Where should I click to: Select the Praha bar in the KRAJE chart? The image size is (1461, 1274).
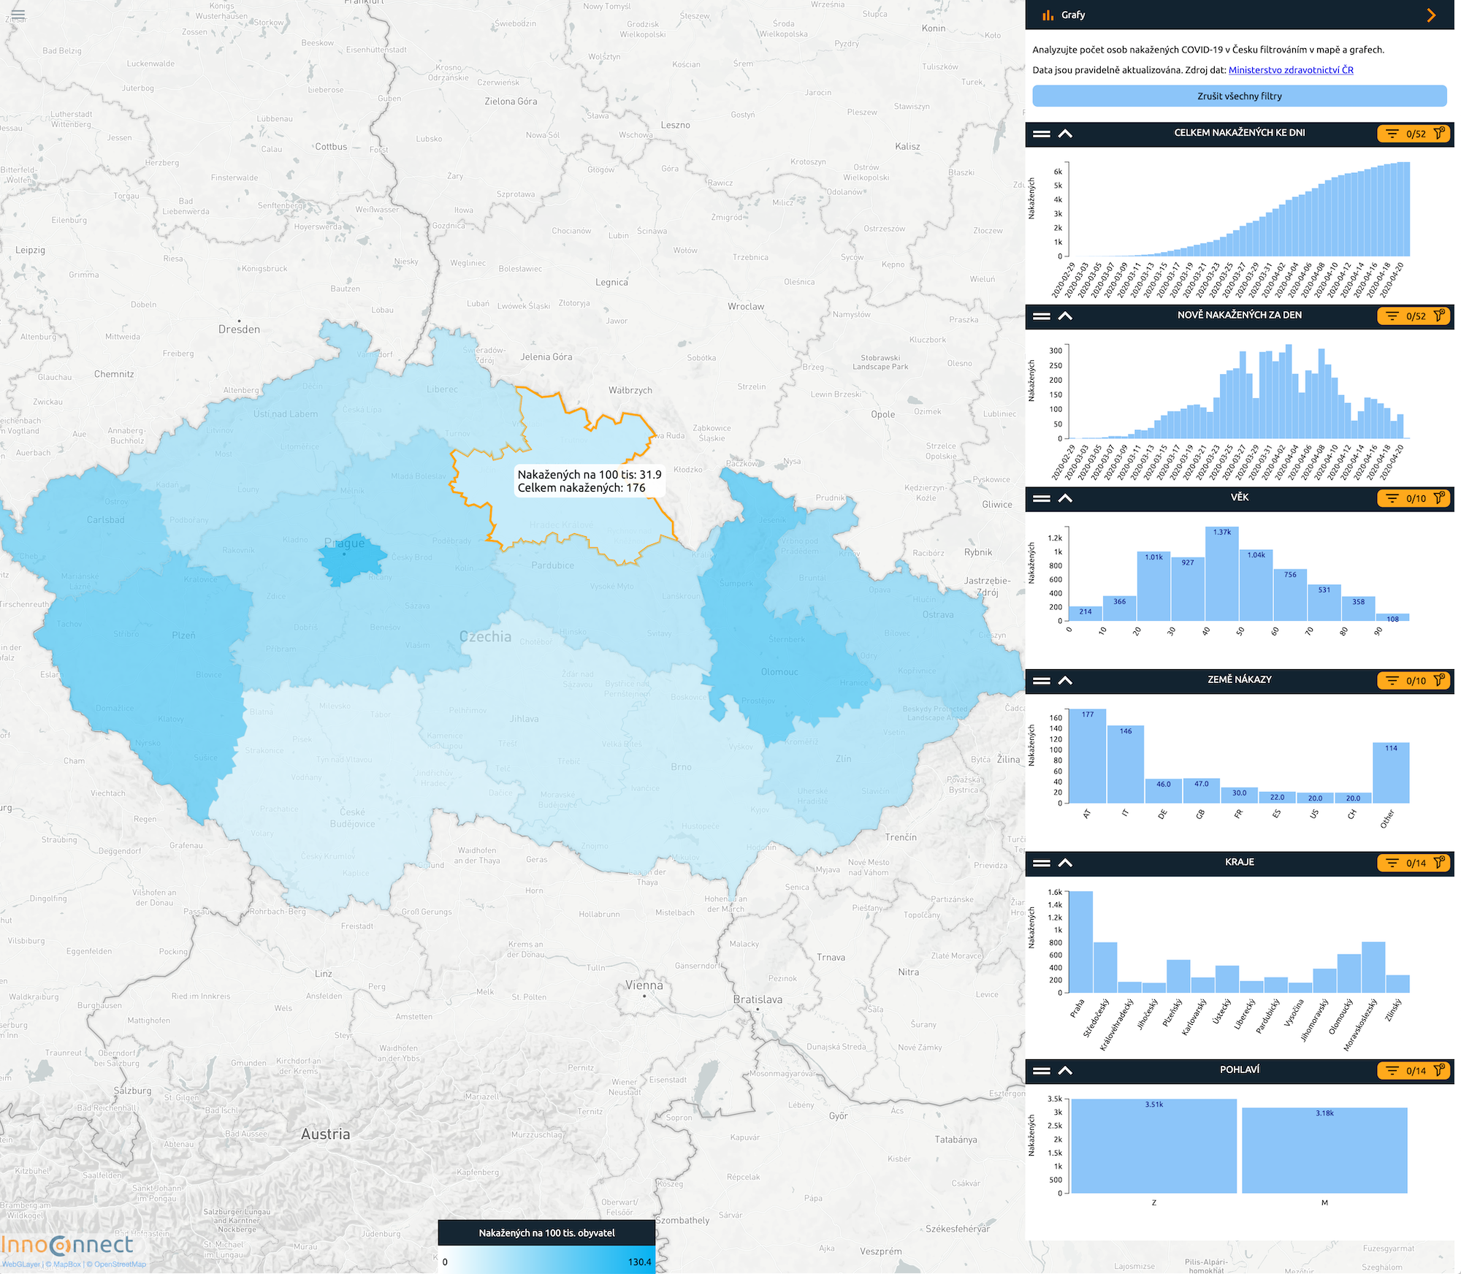pos(1080,942)
